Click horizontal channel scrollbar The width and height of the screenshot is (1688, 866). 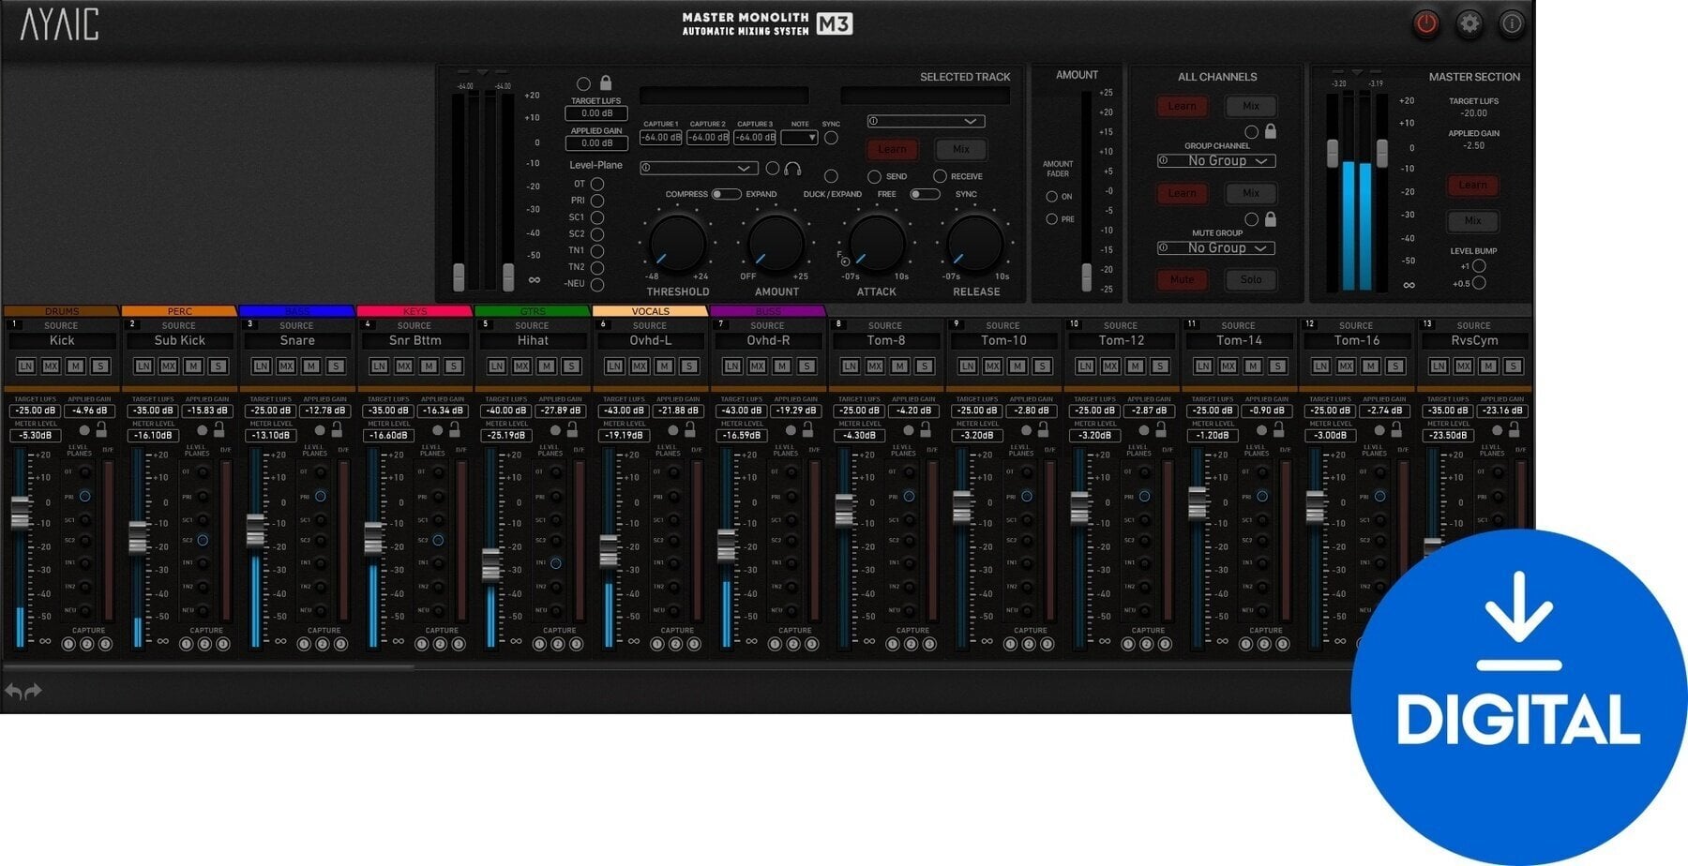208,667
